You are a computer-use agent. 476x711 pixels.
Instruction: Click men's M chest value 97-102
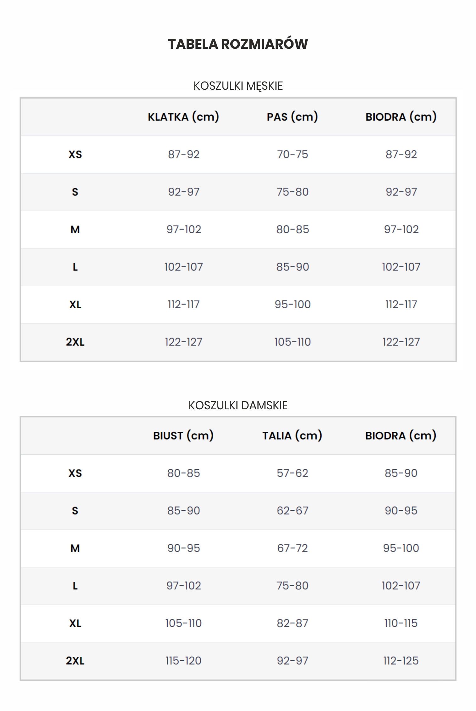pos(184,229)
